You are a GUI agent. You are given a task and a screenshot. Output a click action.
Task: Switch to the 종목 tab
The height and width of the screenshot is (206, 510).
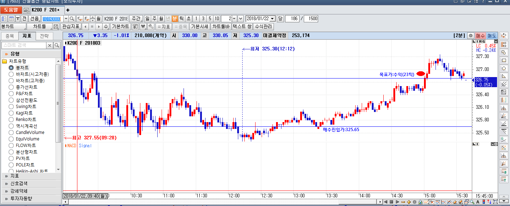[x=10, y=36]
